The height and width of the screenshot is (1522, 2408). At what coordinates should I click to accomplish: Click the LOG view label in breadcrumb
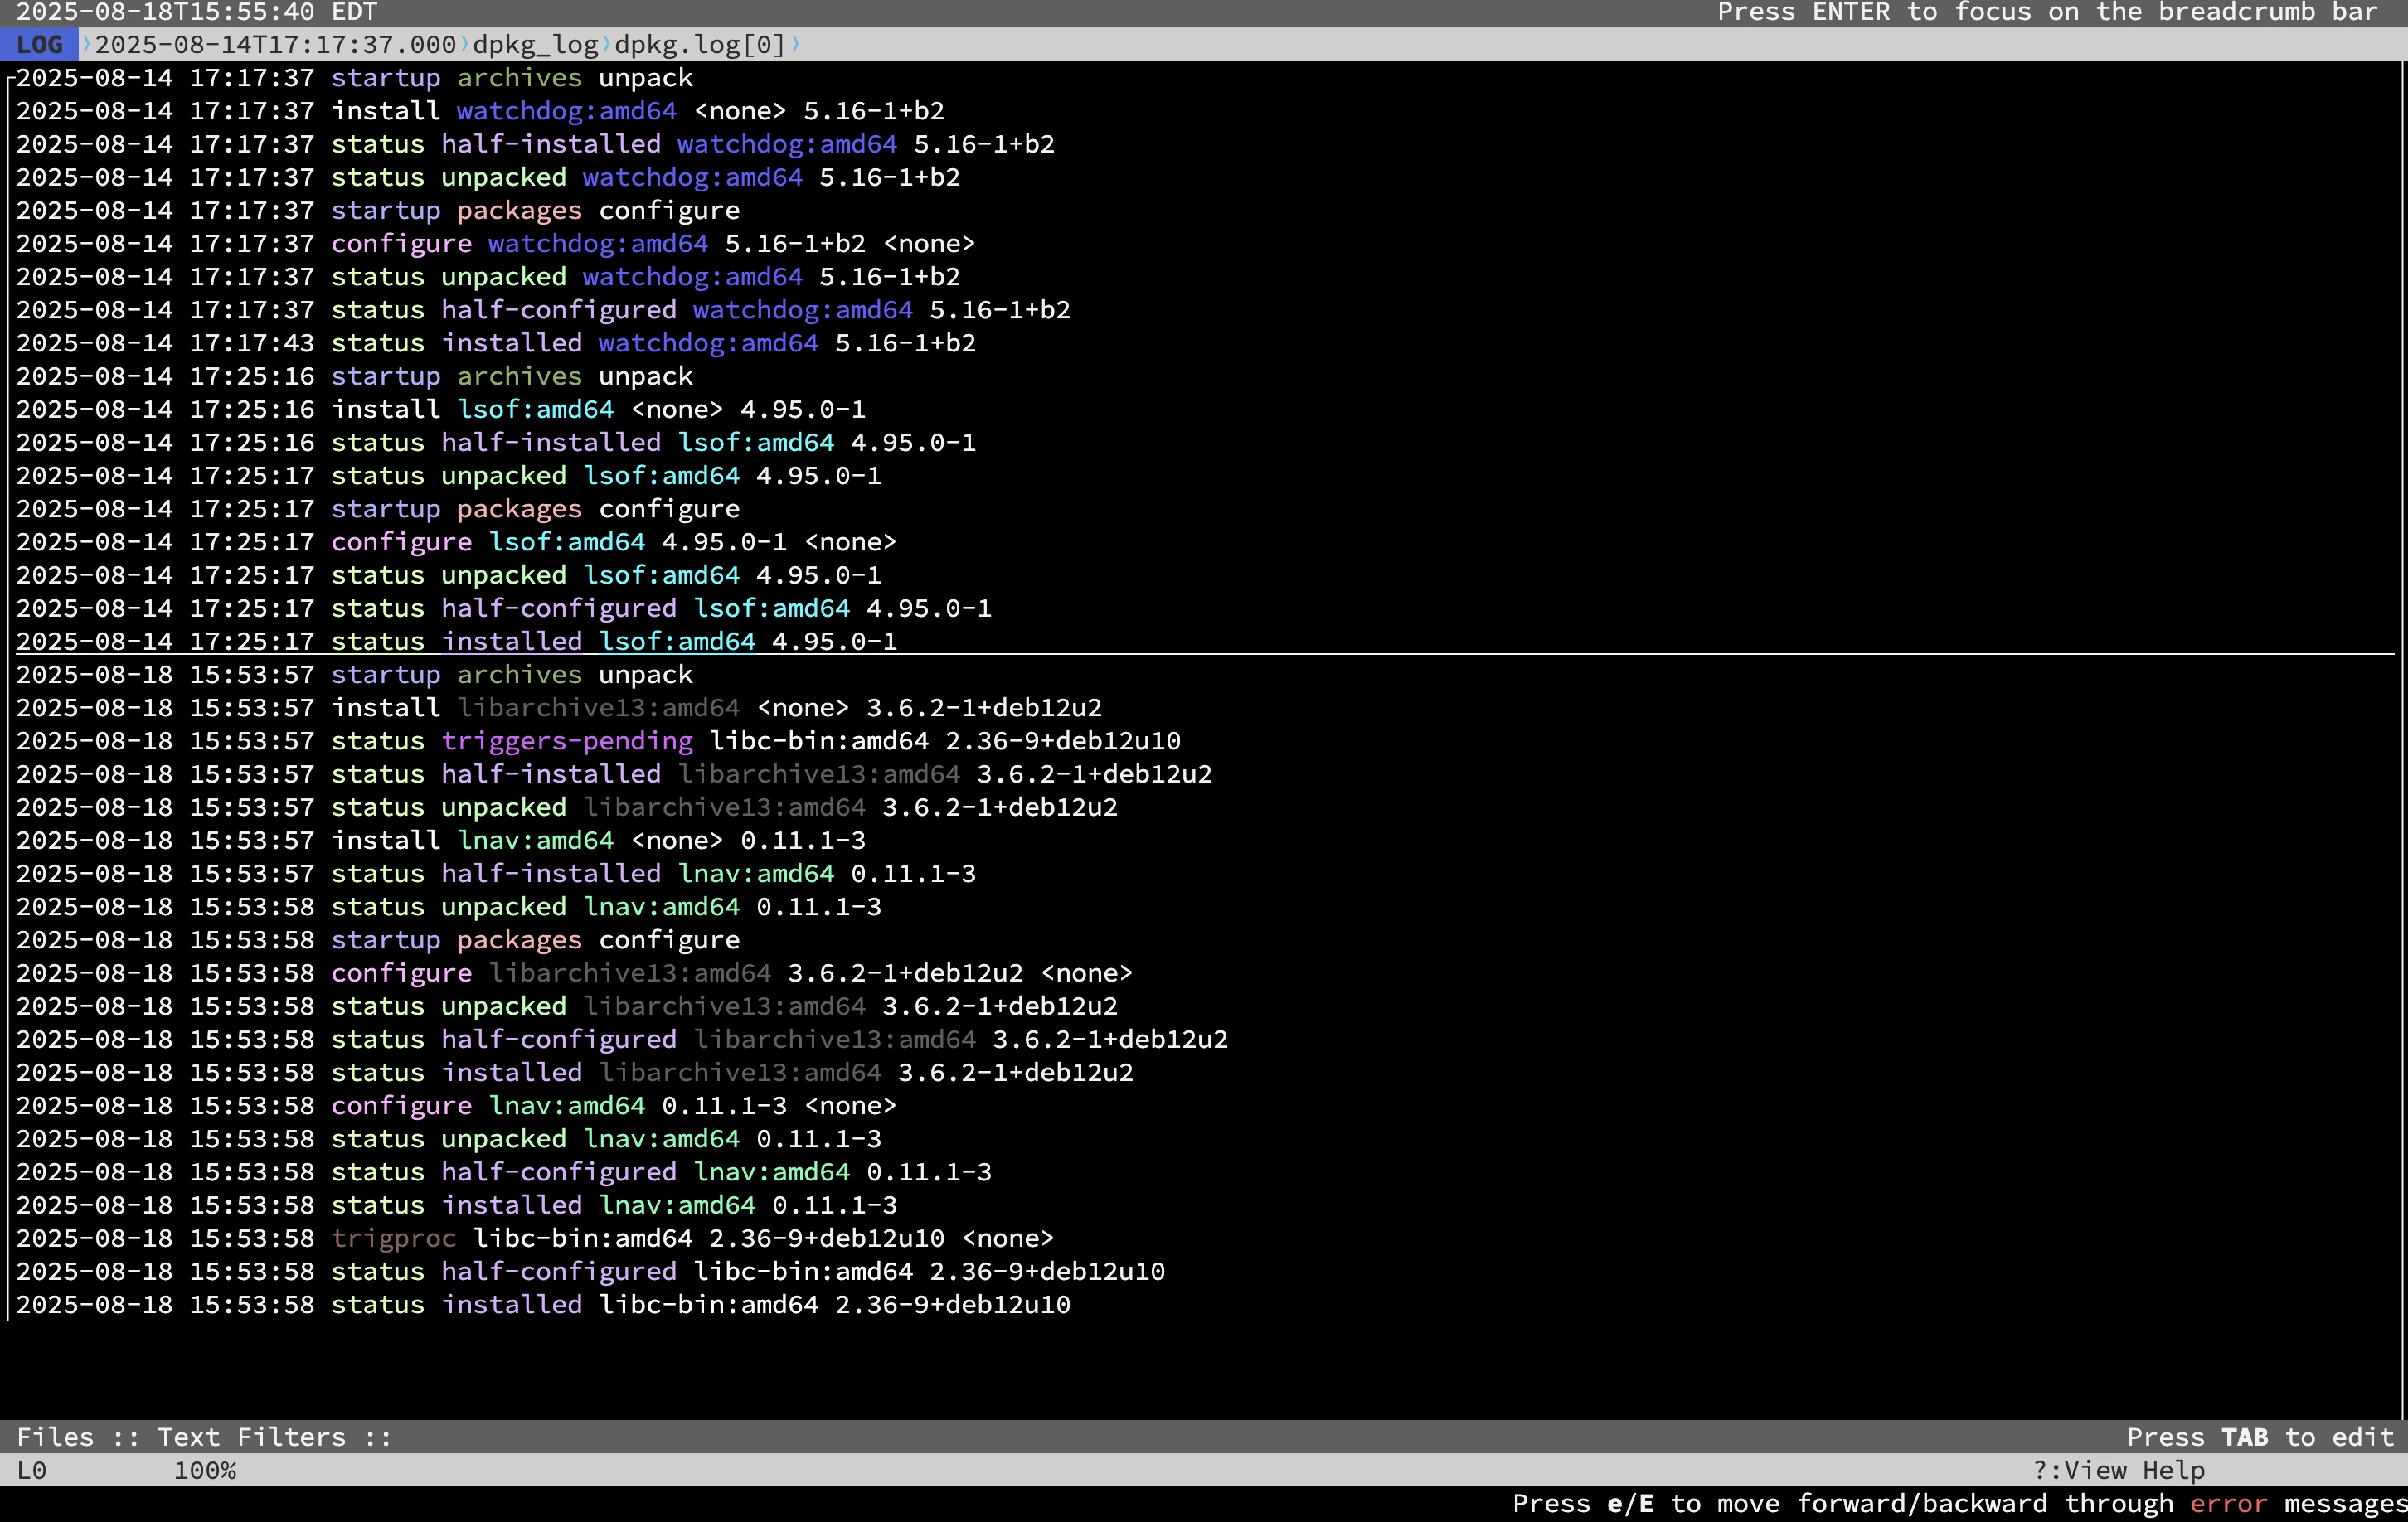click(40, 45)
